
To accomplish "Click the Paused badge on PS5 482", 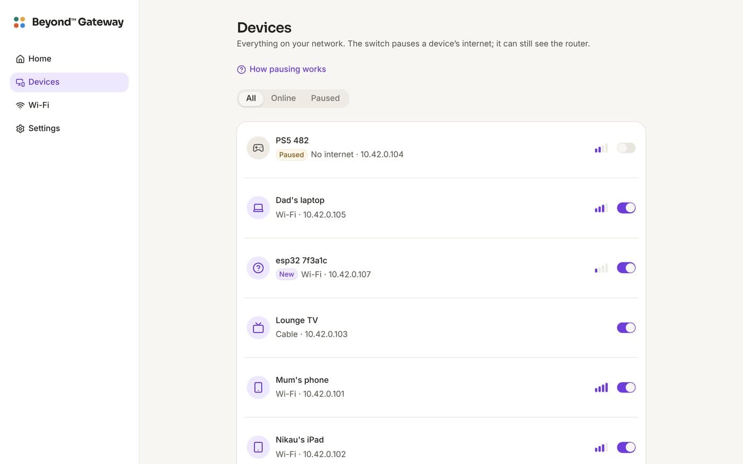I will tap(291, 155).
